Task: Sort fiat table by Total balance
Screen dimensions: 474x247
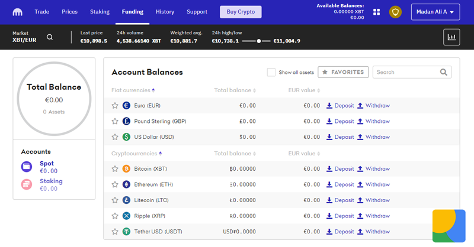Action: [x=235, y=90]
